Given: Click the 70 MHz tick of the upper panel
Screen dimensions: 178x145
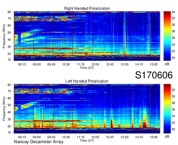Looking at the screenshot, I should (x=9, y=18).
